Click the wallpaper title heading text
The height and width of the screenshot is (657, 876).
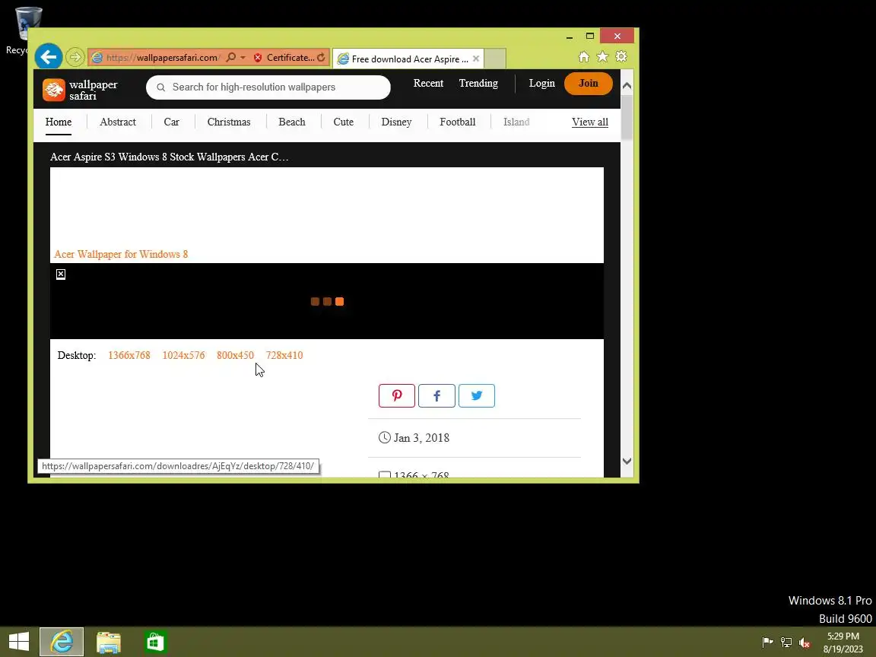(x=170, y=157)
